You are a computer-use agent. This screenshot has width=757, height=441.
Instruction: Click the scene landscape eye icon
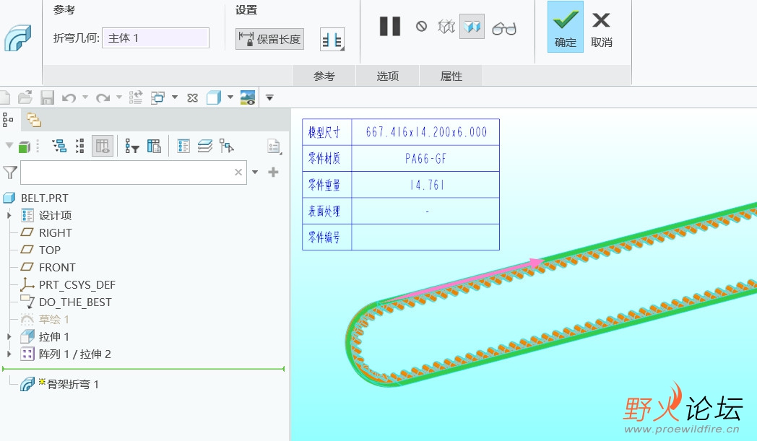pyautogui.click(x=248, y=97)
